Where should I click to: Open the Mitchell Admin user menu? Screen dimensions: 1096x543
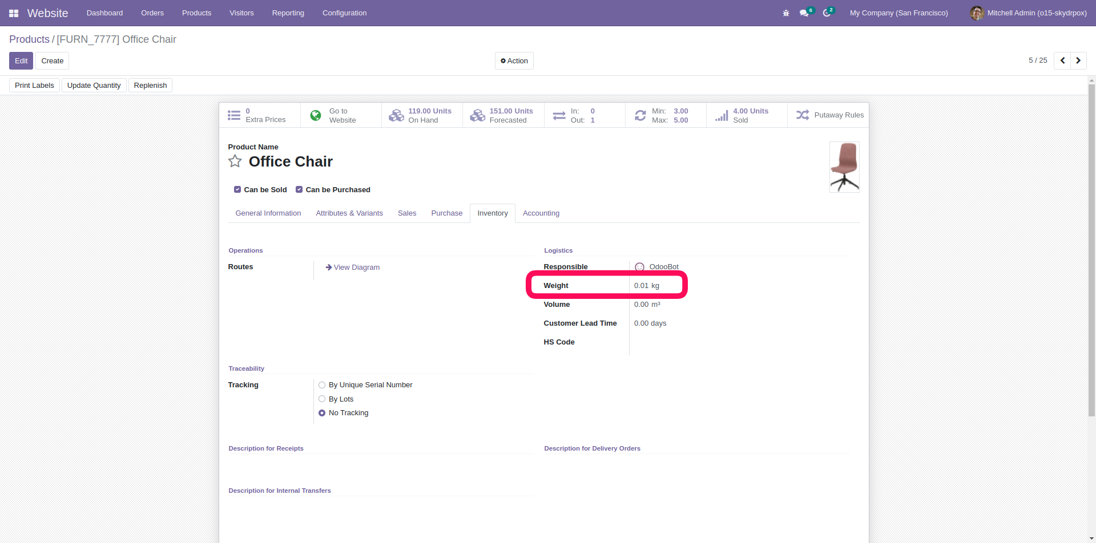point(1029,13)
